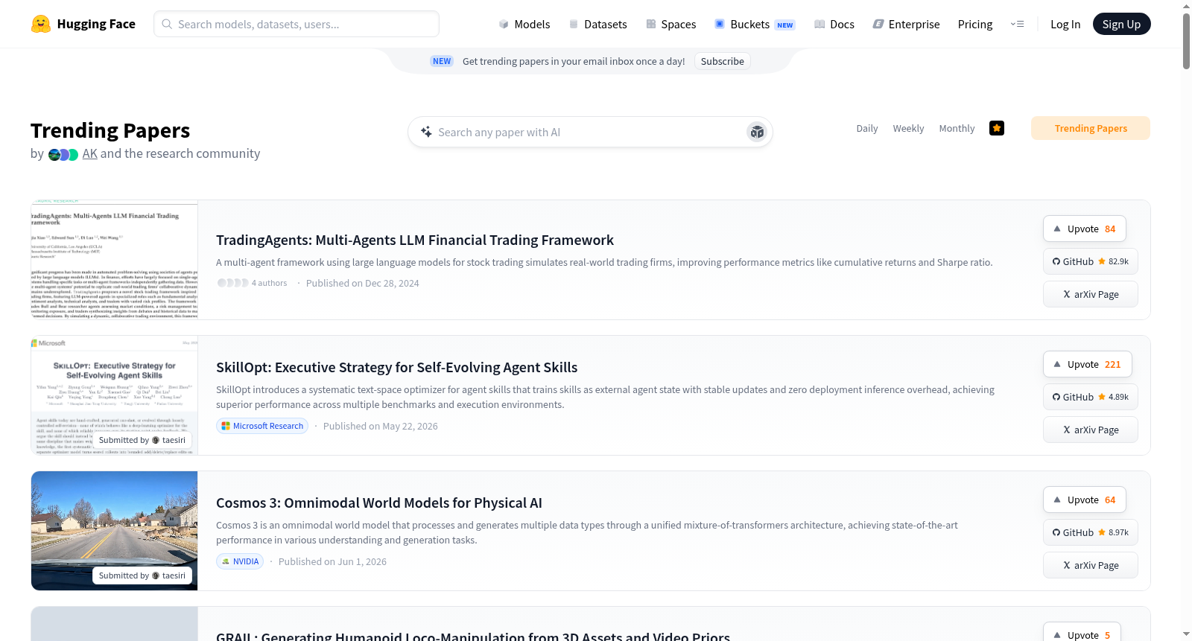The width and height of the screenshot is (1192, 641).
Task: Open the Docs navigation item
Action: [x=834, y=24]
